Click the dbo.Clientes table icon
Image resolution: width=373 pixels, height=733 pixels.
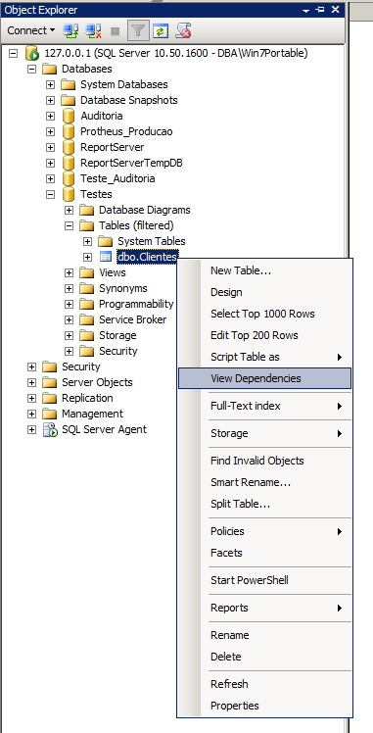coord(106,257)
